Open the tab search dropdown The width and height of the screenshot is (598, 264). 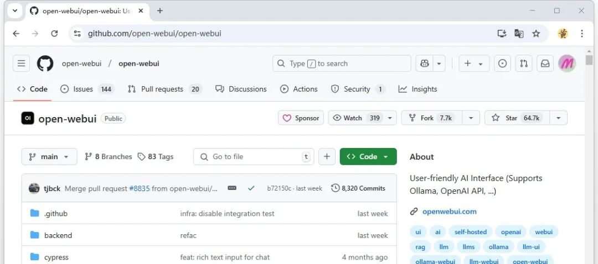tap(15, 10)
